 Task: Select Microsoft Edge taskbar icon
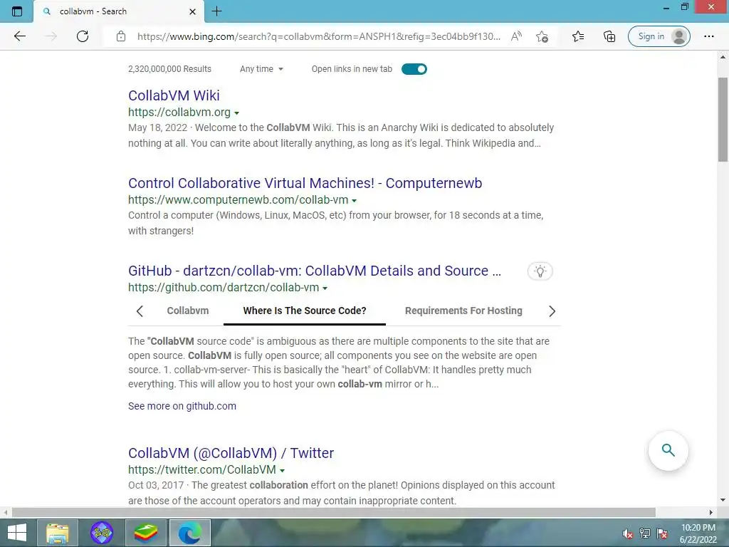tap(189, 533)
